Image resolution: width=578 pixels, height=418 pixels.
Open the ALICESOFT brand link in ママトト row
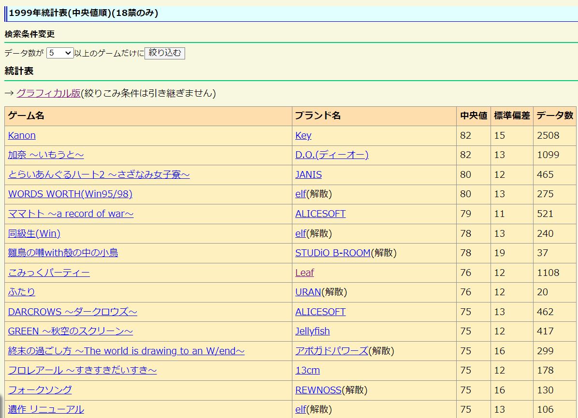pos(320,214)
